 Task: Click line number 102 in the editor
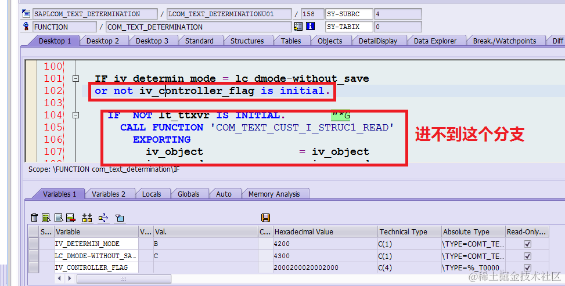53,90
